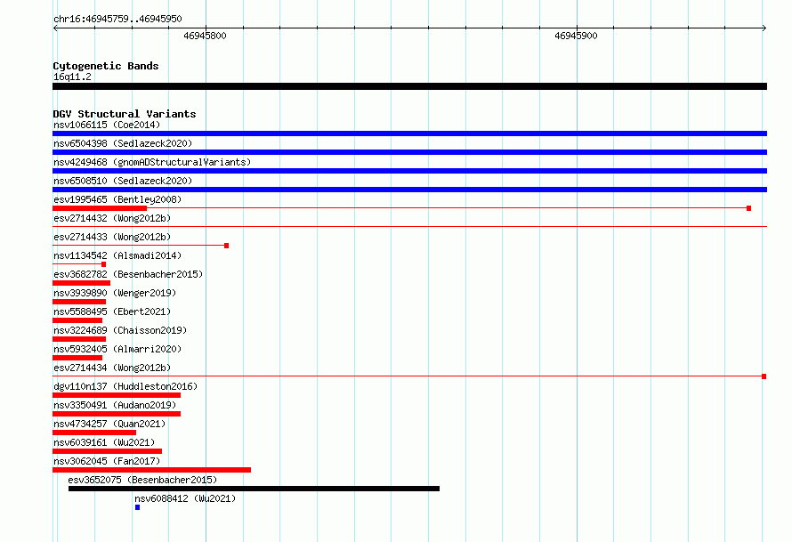Open nsv4734257 (Quan2021) variant label

point(109,424)
